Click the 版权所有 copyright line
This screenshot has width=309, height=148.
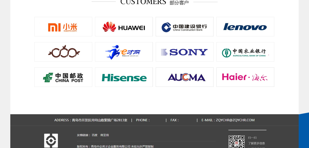pos(115,146)
